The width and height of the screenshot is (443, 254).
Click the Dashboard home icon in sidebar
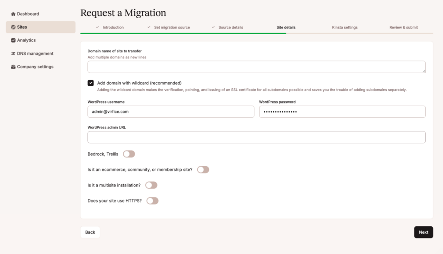coord(13,13)
